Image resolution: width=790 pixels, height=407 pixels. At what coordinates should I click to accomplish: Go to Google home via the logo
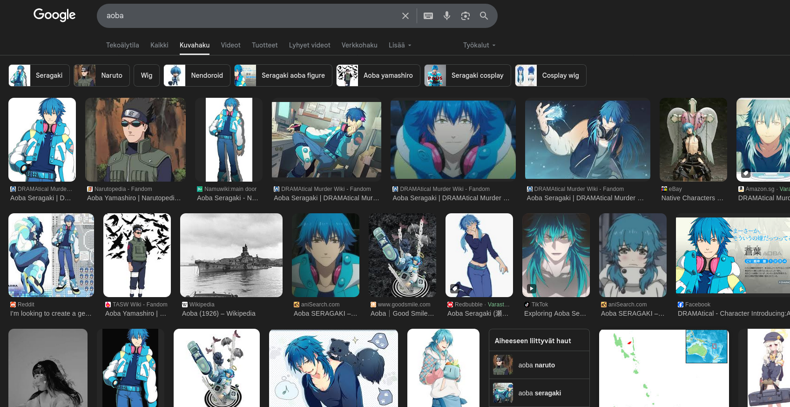point(54,15)
